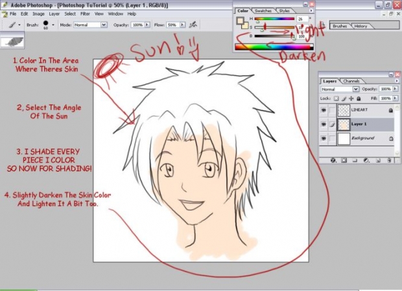
Task: Open the Brushes tab in palette well
Action: [x=340, y=26]
